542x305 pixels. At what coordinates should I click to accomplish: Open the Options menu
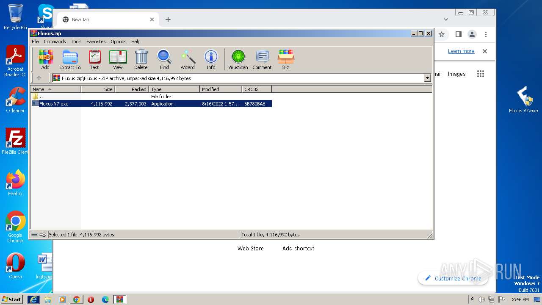119,42
